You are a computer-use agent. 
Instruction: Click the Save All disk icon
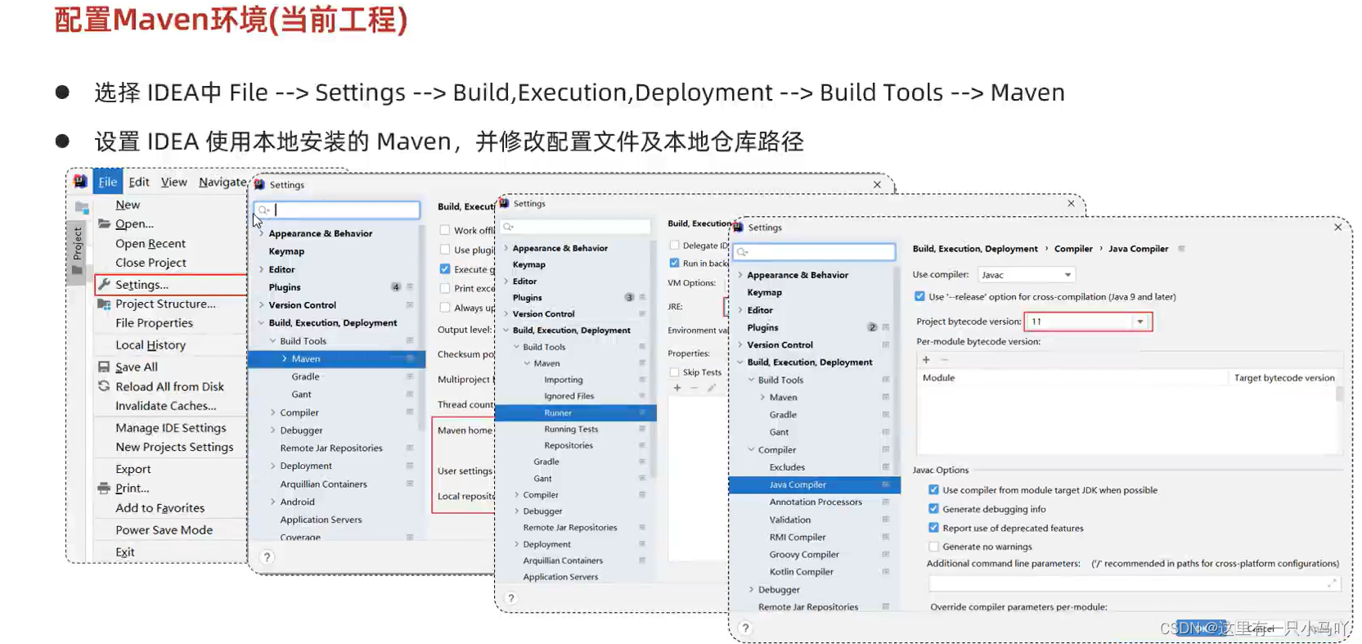pos(104,367)
